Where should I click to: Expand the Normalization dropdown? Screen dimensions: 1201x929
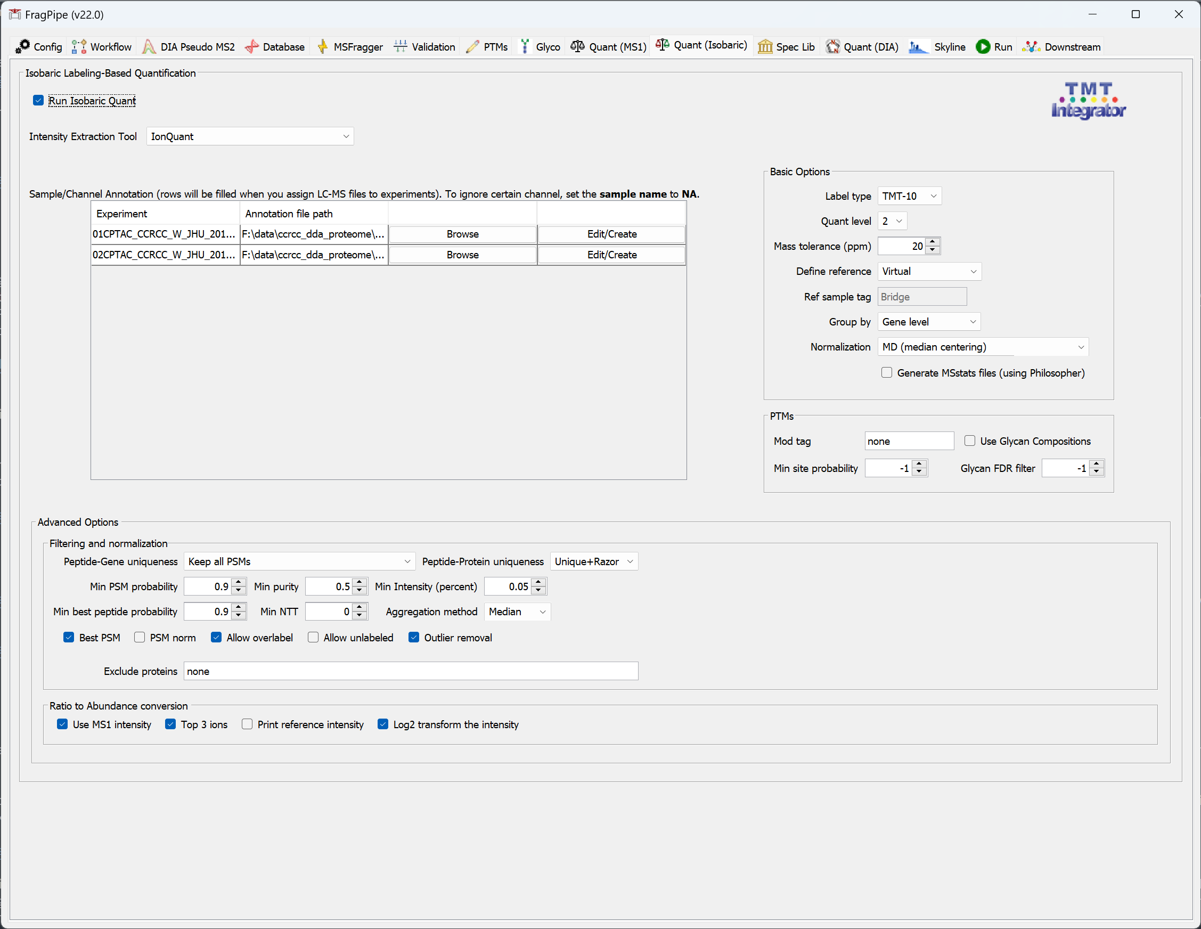click(x=983, y=347)
